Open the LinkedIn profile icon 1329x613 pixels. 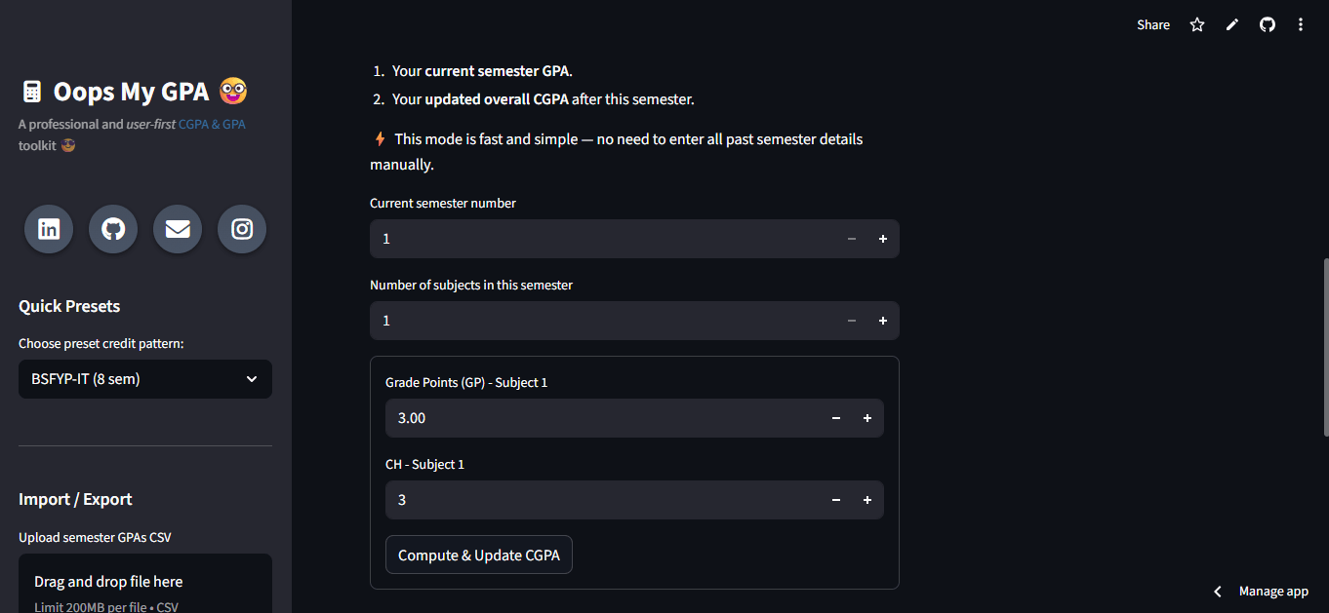pos(48,229)
